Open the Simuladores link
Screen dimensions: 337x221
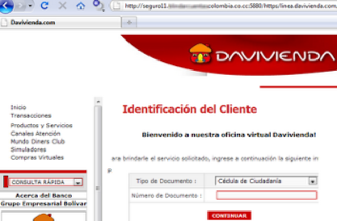28,149
